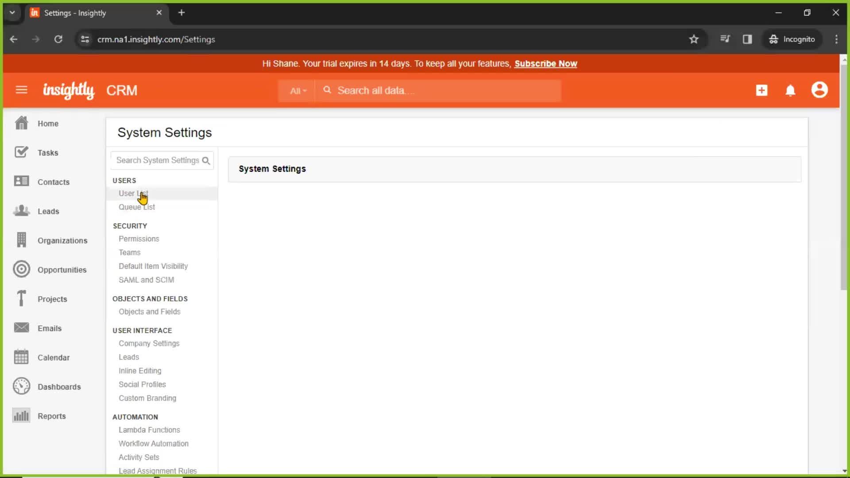
Task: Click the Permissions menu item
Action: coord(139,239)
